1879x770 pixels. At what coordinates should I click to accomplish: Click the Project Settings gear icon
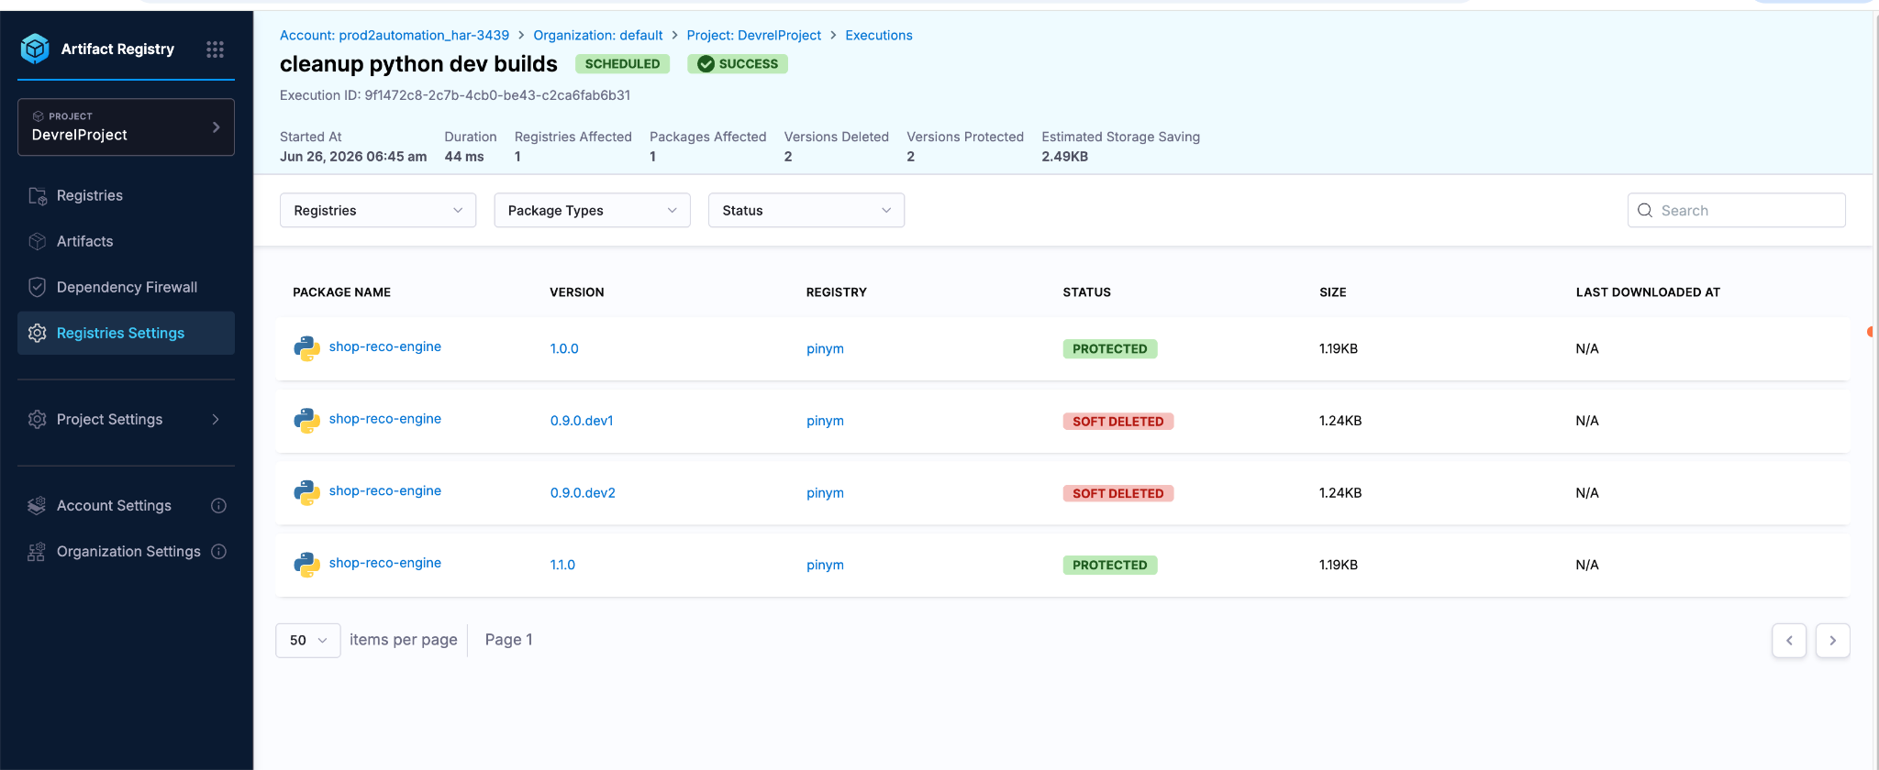38,419
